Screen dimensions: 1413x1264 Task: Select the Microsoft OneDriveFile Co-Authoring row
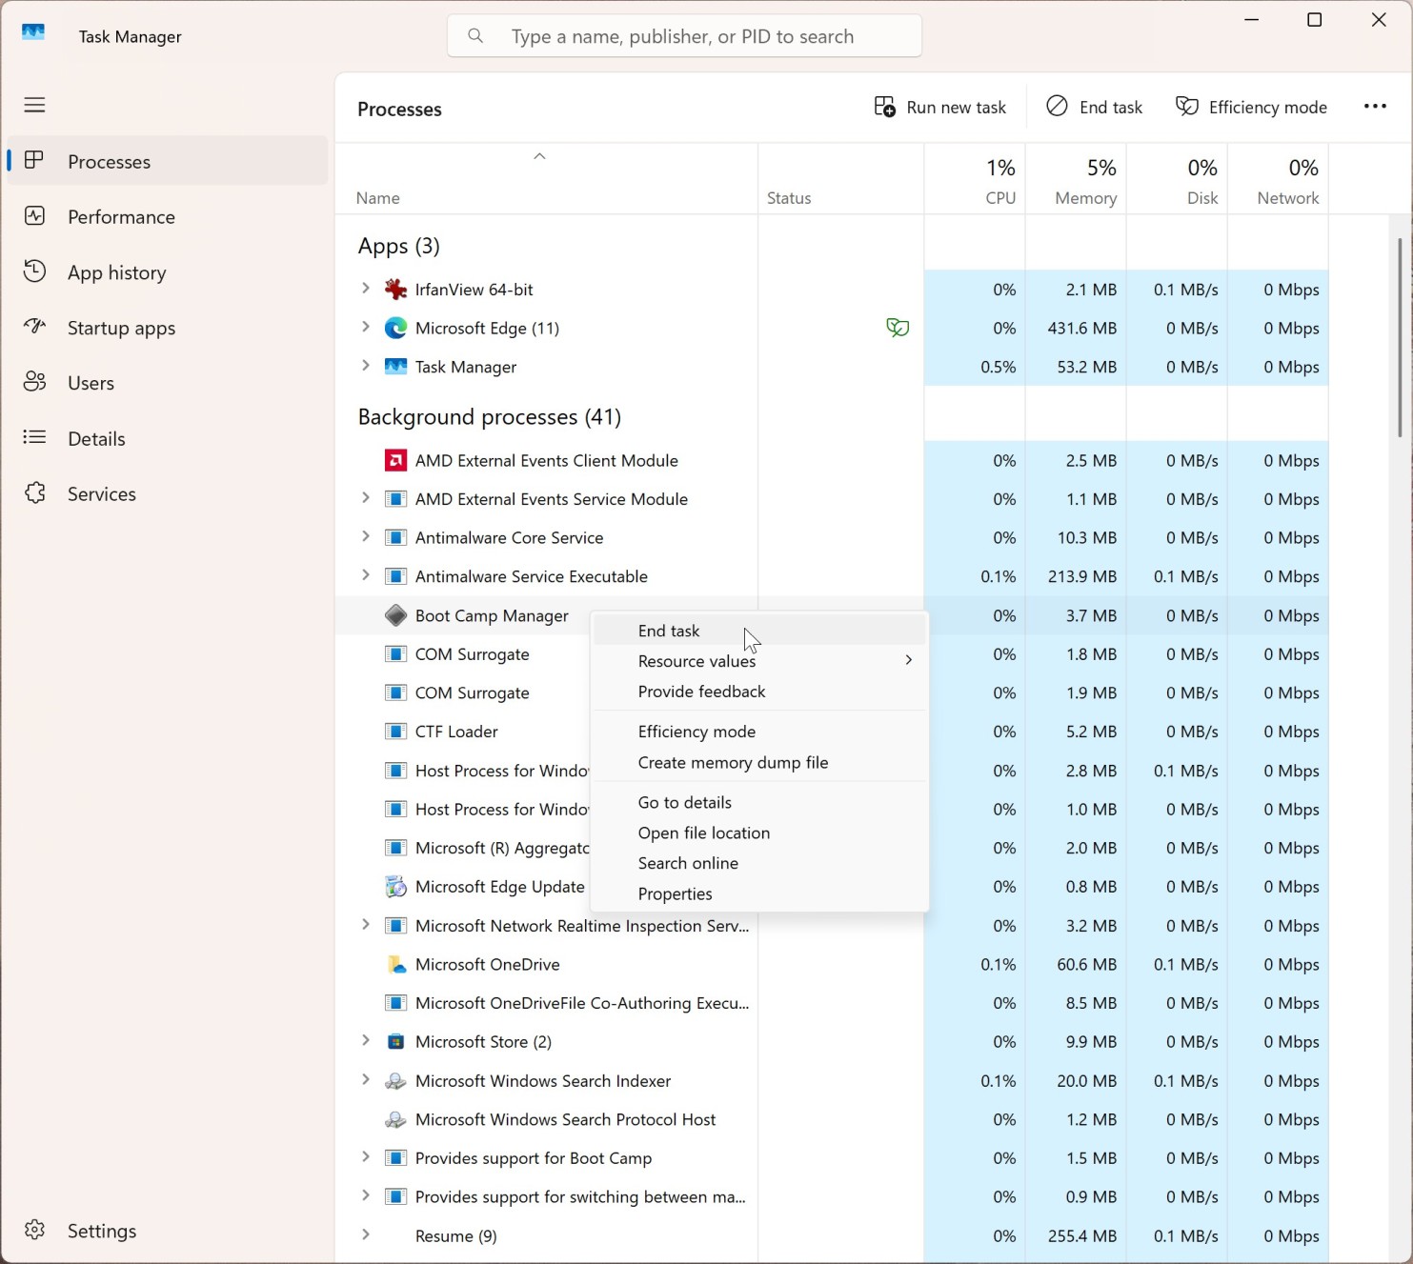point(832,1003)
